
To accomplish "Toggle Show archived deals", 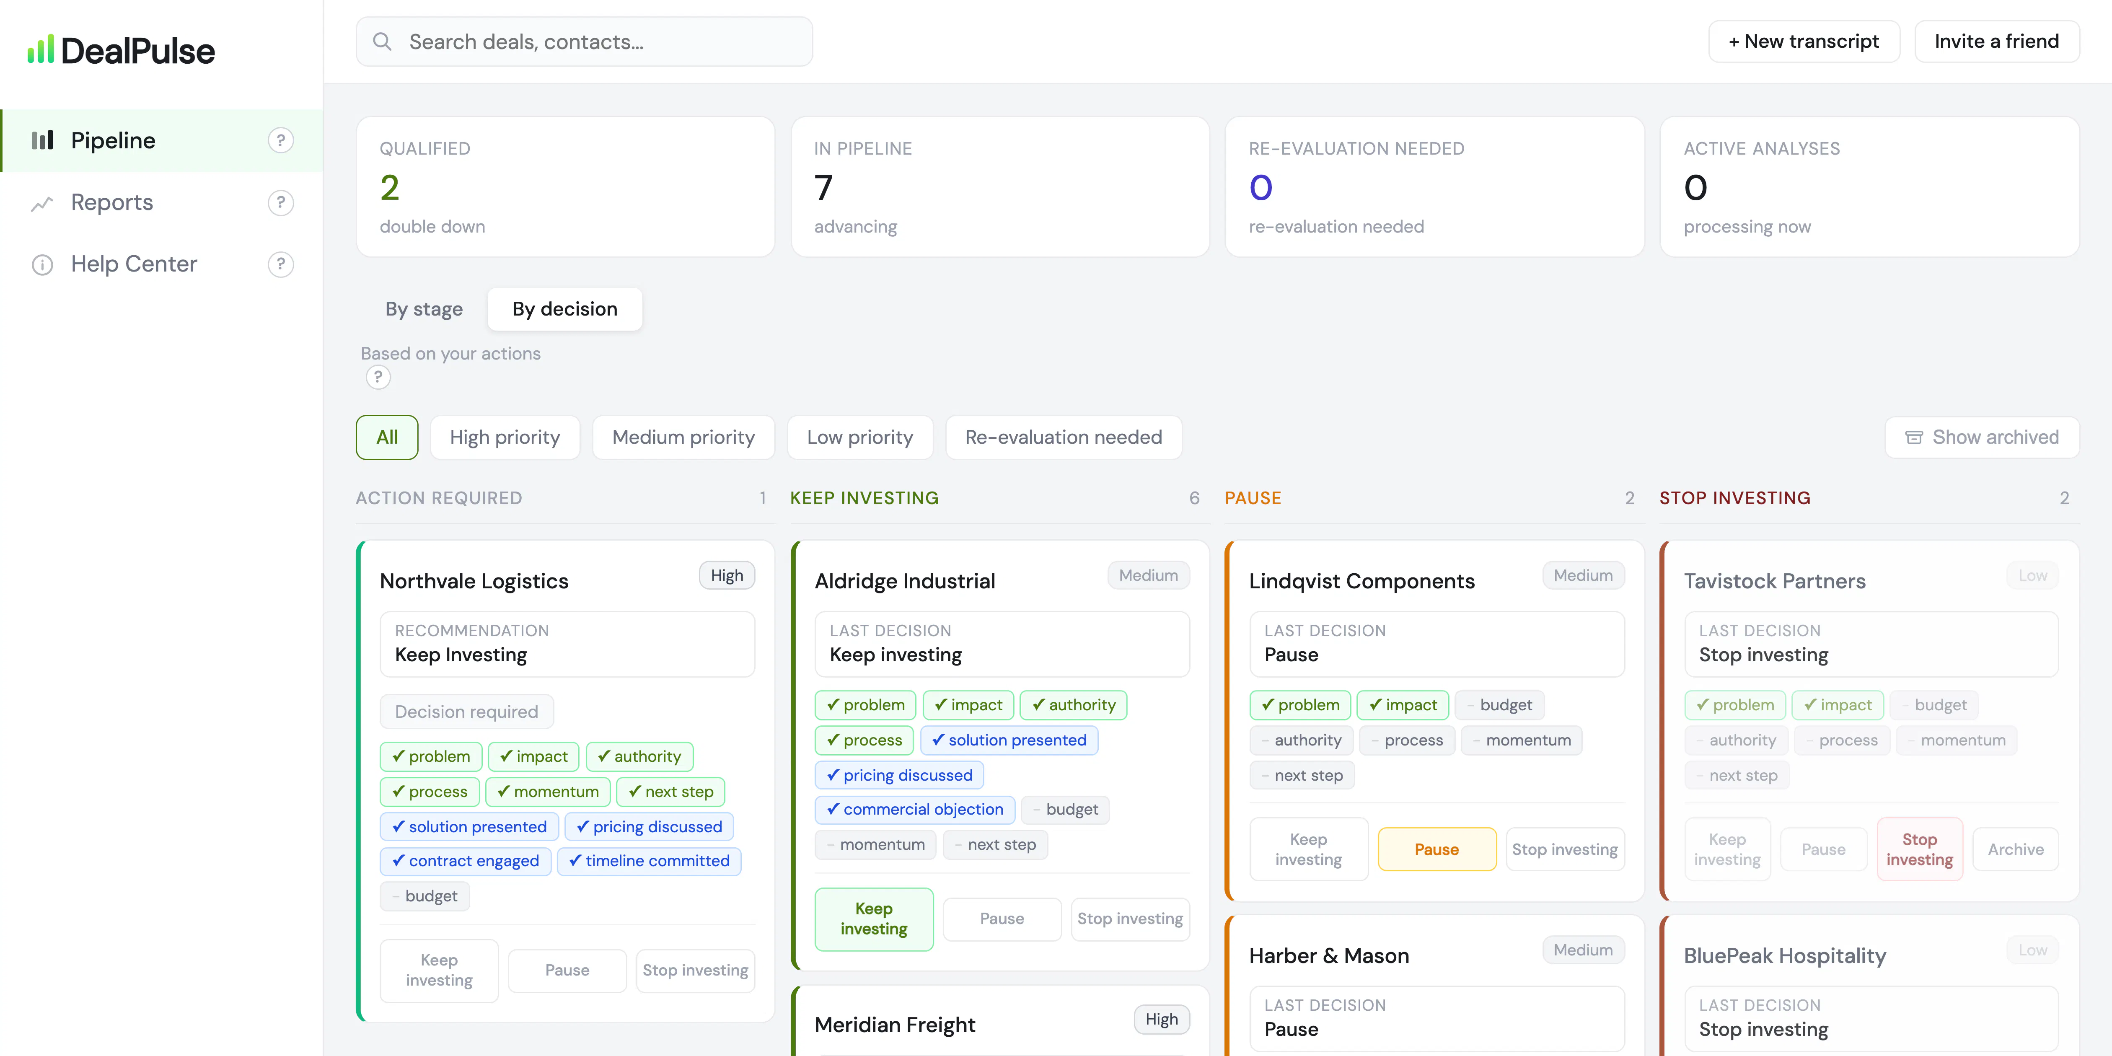I will tap(1982, 437).
